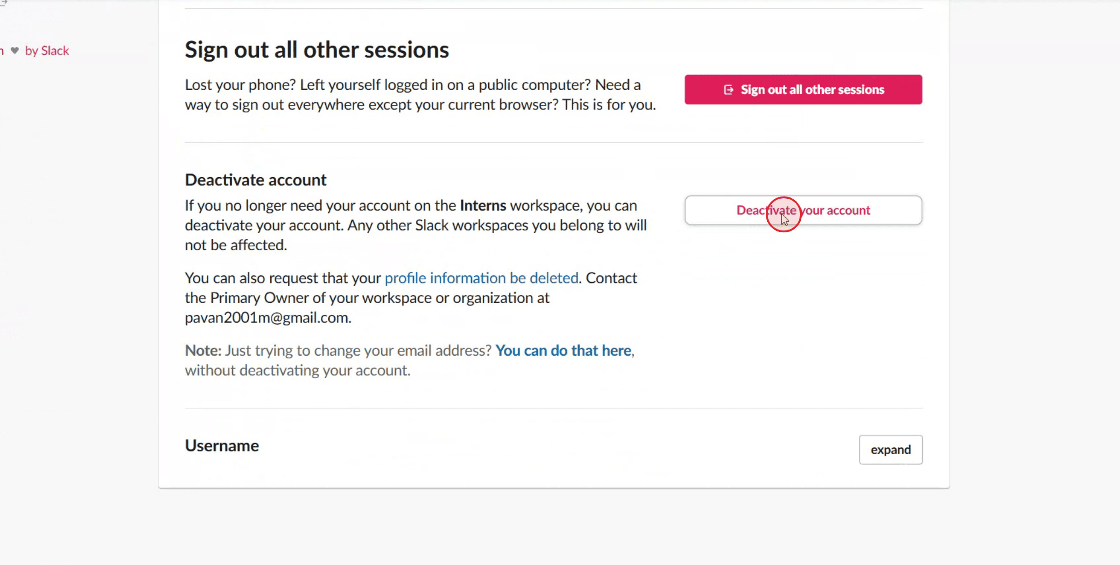The width and height of the screenshot is (1120, 565).
Task: Click the 'Sign out all other sessions' heading
Action: (317, 49)
